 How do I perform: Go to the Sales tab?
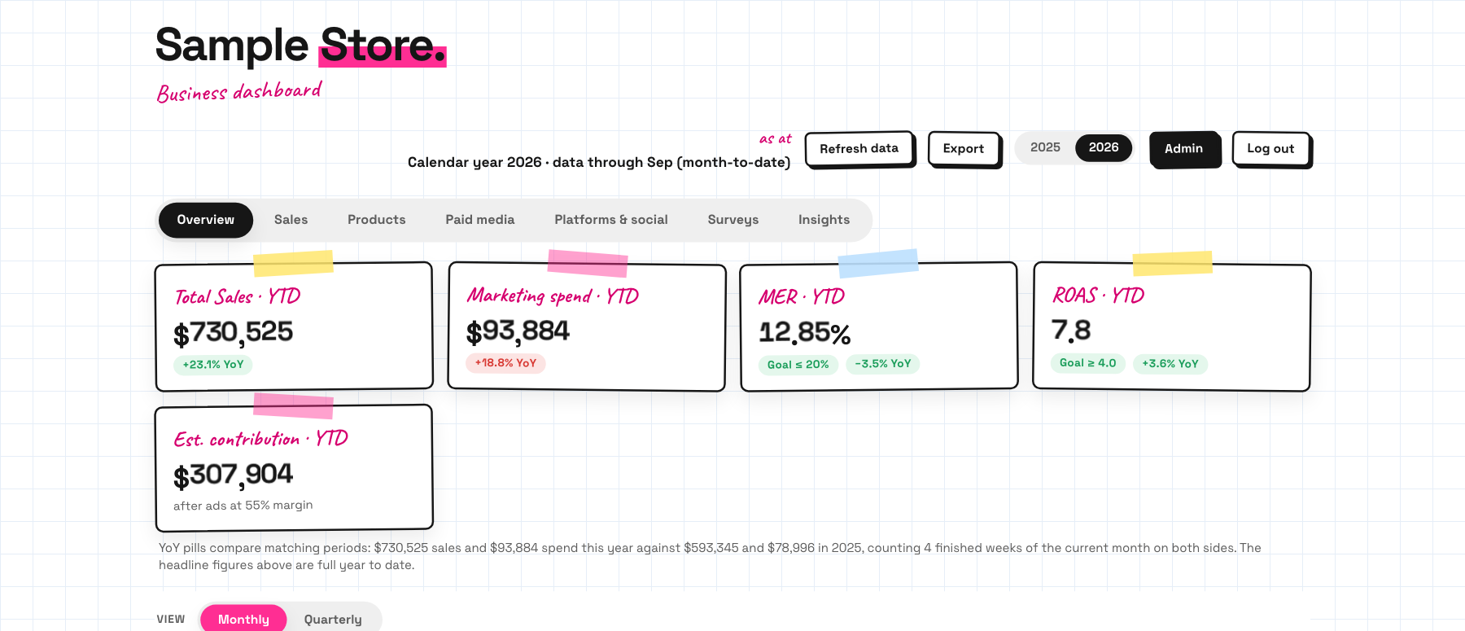pyautogui.click(x=291, y=220)
